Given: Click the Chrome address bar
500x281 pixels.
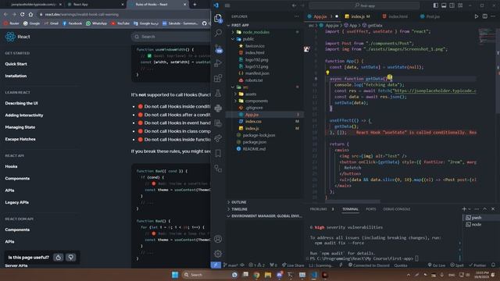Looking at the screenshot, I should pos(123,14).
